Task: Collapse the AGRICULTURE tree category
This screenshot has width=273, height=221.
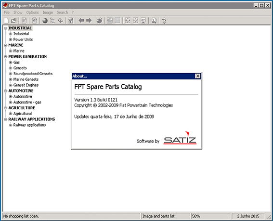Action: coord(6,108)
